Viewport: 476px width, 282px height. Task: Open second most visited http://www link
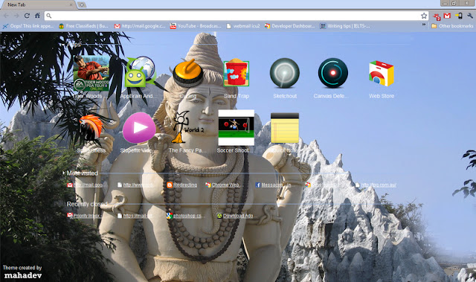(x=135, y=185)
